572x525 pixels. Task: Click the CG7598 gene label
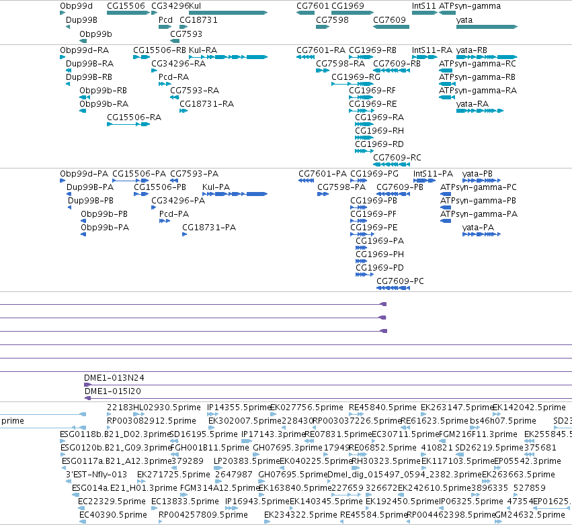(x=332, y=19)
